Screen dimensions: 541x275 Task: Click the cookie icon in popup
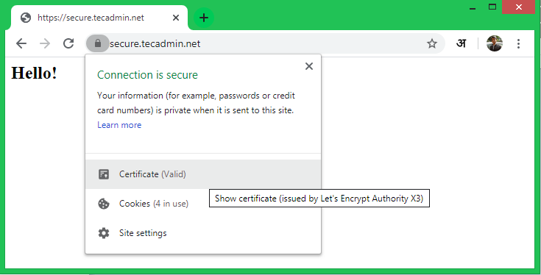tap(104, 204)
